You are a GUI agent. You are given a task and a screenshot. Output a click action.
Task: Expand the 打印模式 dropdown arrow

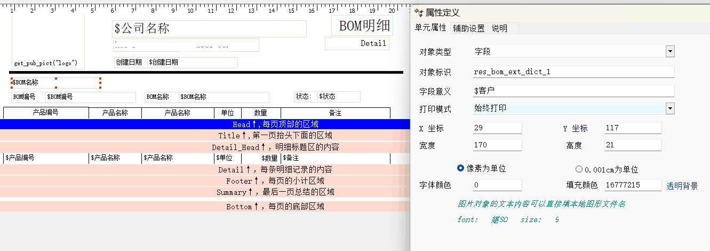670,108
